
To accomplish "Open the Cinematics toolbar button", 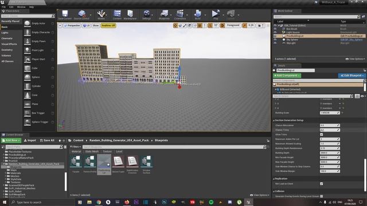I will pyautogui.click(x=180, y=15).
